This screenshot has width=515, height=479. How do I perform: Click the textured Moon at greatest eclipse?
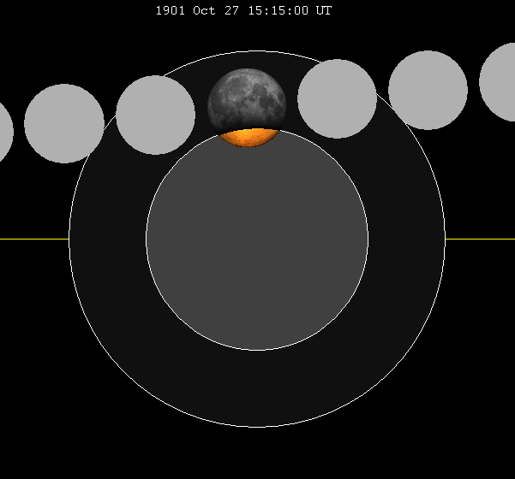click(x=247, y=98)
